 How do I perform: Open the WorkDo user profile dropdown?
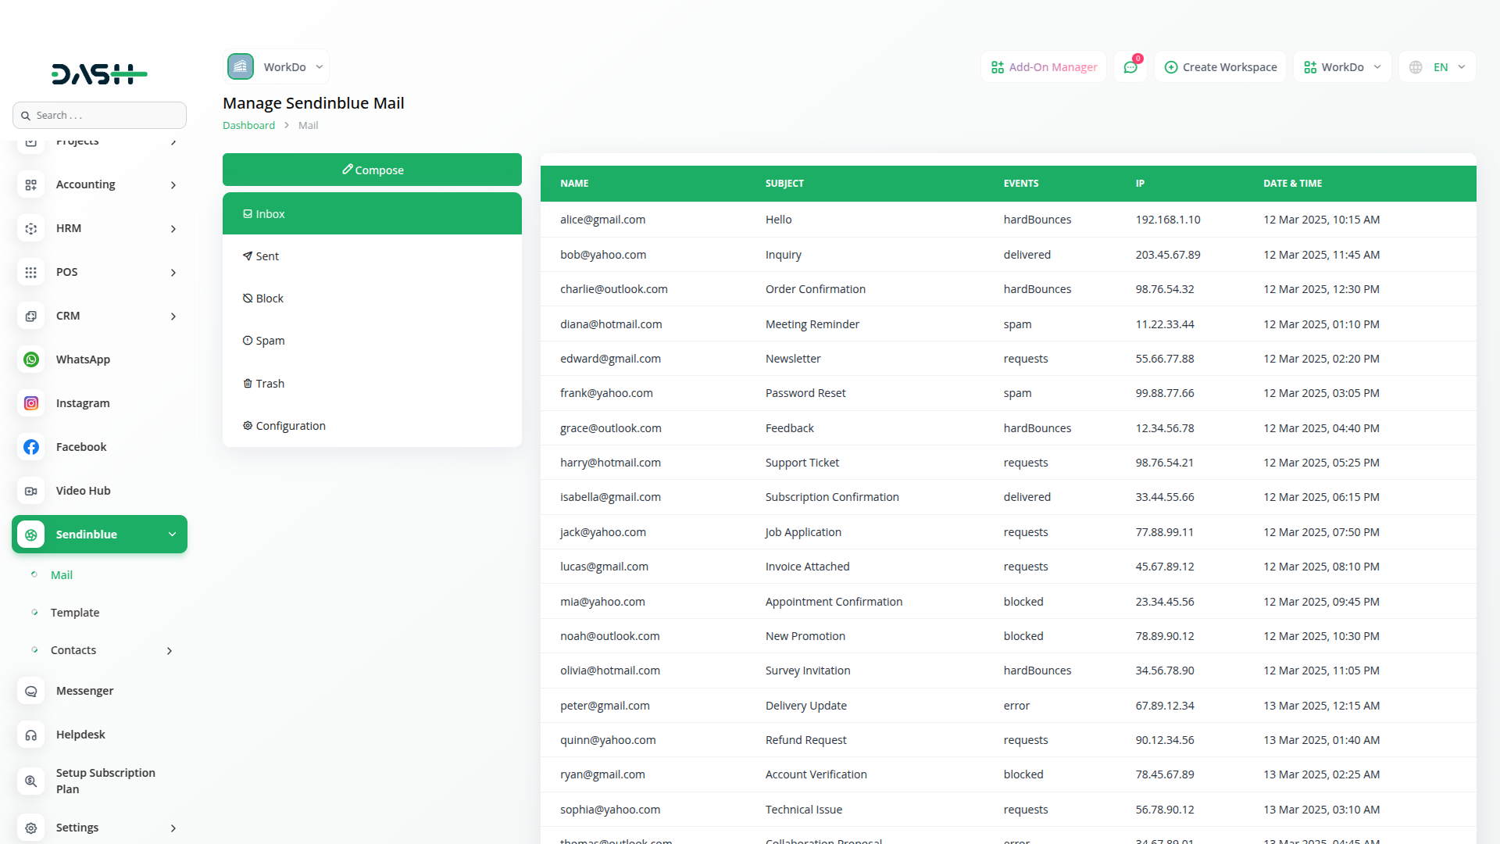point(1342,67)
